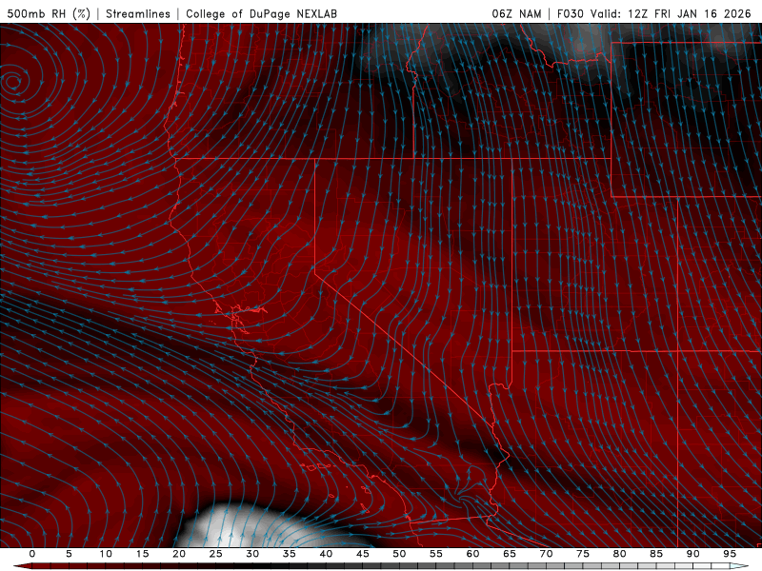Click the center of the streamline spiral
Viewport: 762px width, 571px height.
pyautogui.click(x=13, y=82)
